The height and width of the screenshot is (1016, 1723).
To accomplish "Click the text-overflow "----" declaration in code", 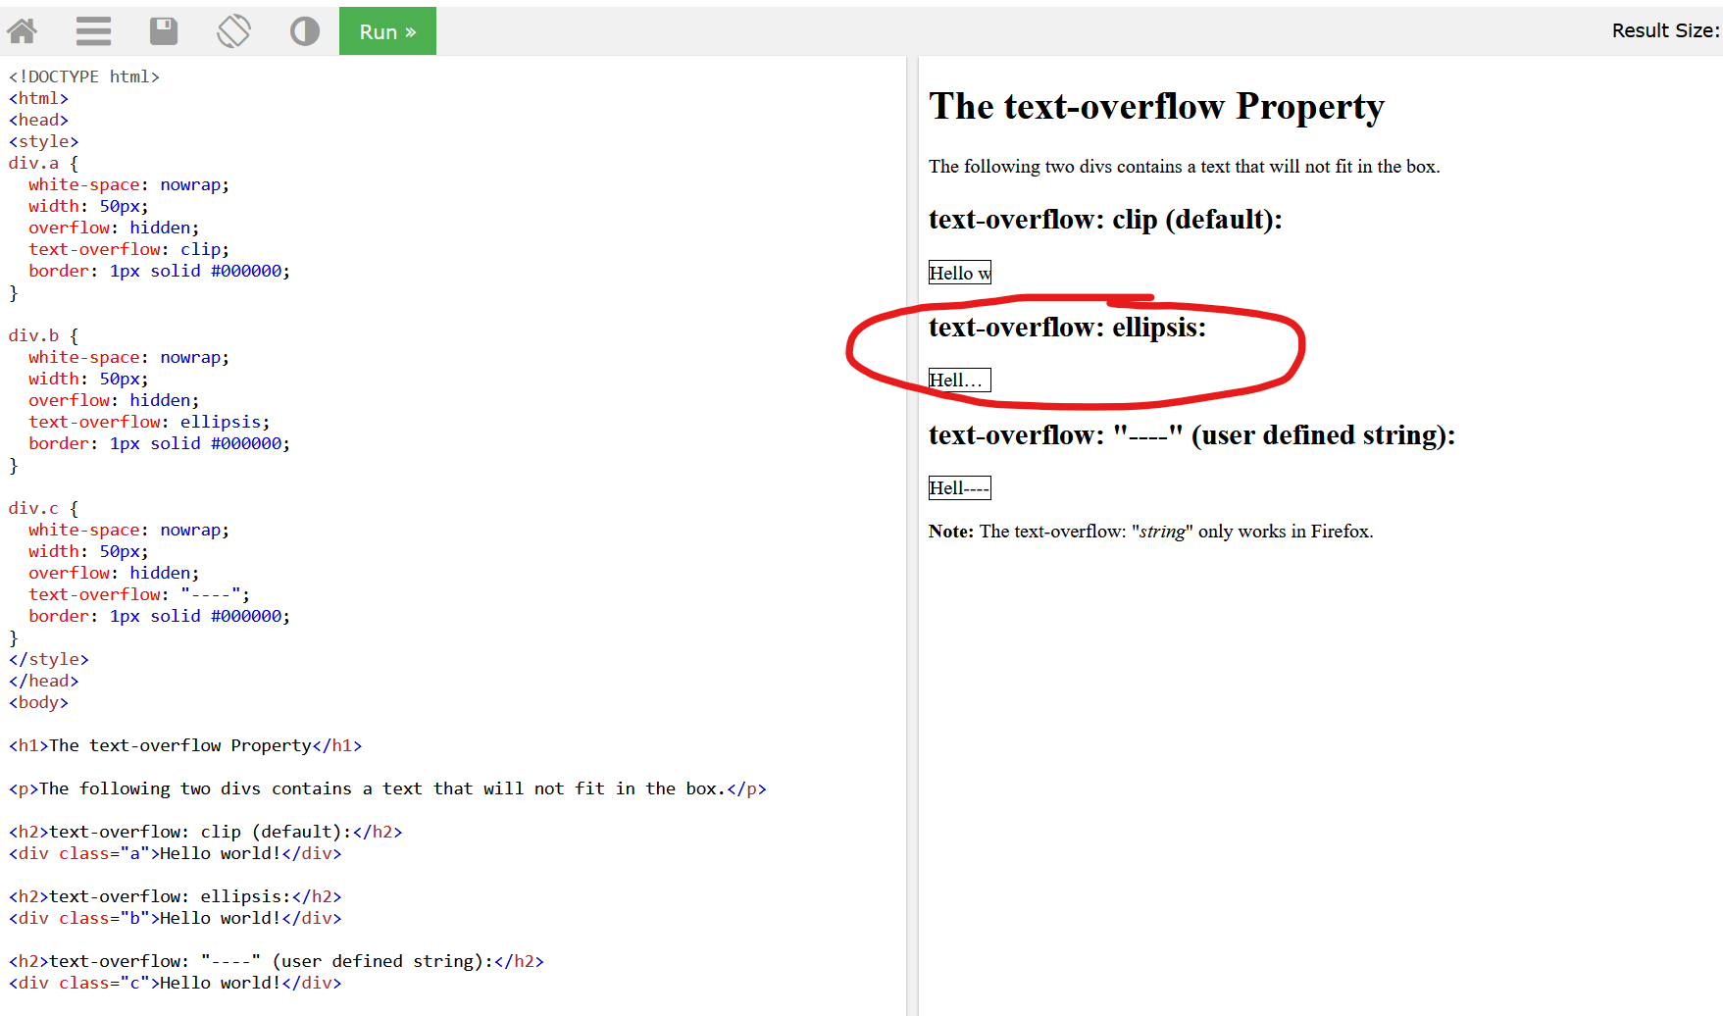I will click(x=138, y=594).
